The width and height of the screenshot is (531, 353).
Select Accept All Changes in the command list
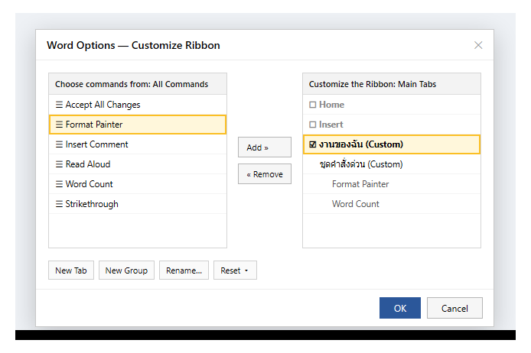coord(138,105)
